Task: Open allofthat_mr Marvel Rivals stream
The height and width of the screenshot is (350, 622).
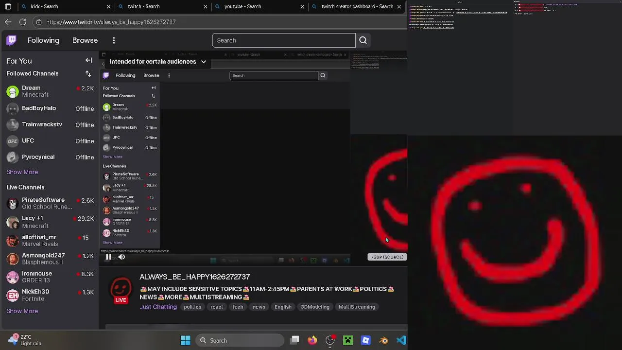Action: 50,240
